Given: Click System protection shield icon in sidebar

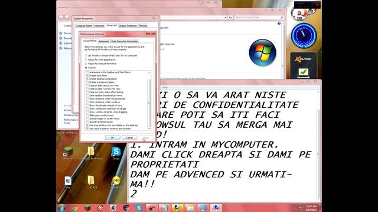Looking at the screenshot, I should tap(61, 43).
